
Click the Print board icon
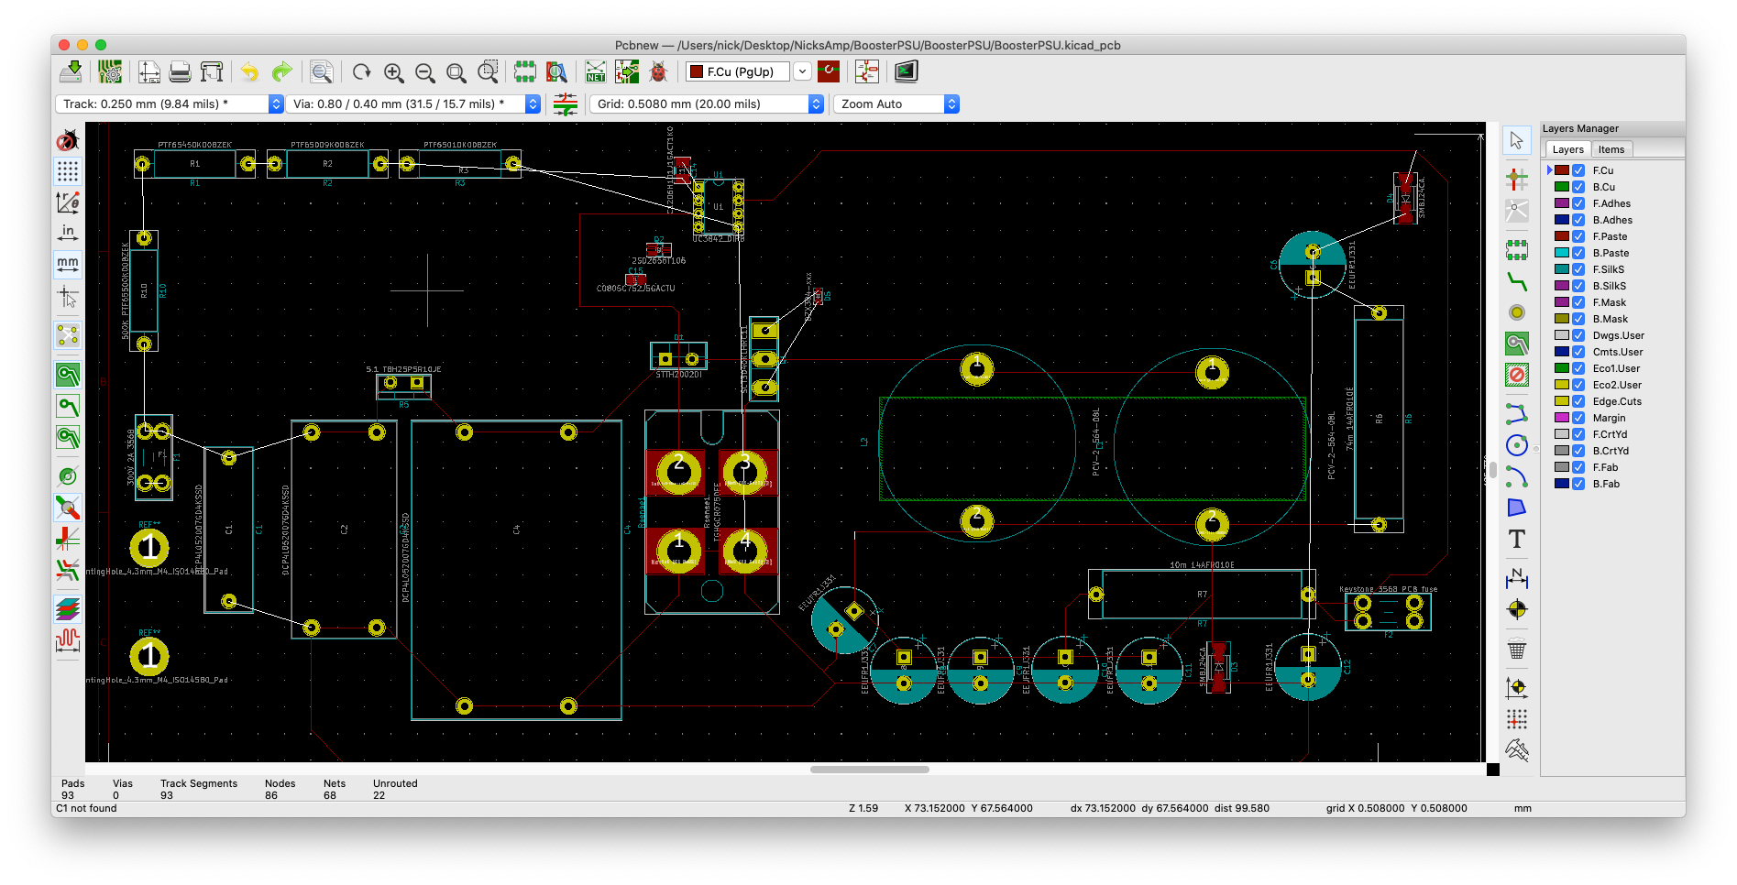coord(181,71)
